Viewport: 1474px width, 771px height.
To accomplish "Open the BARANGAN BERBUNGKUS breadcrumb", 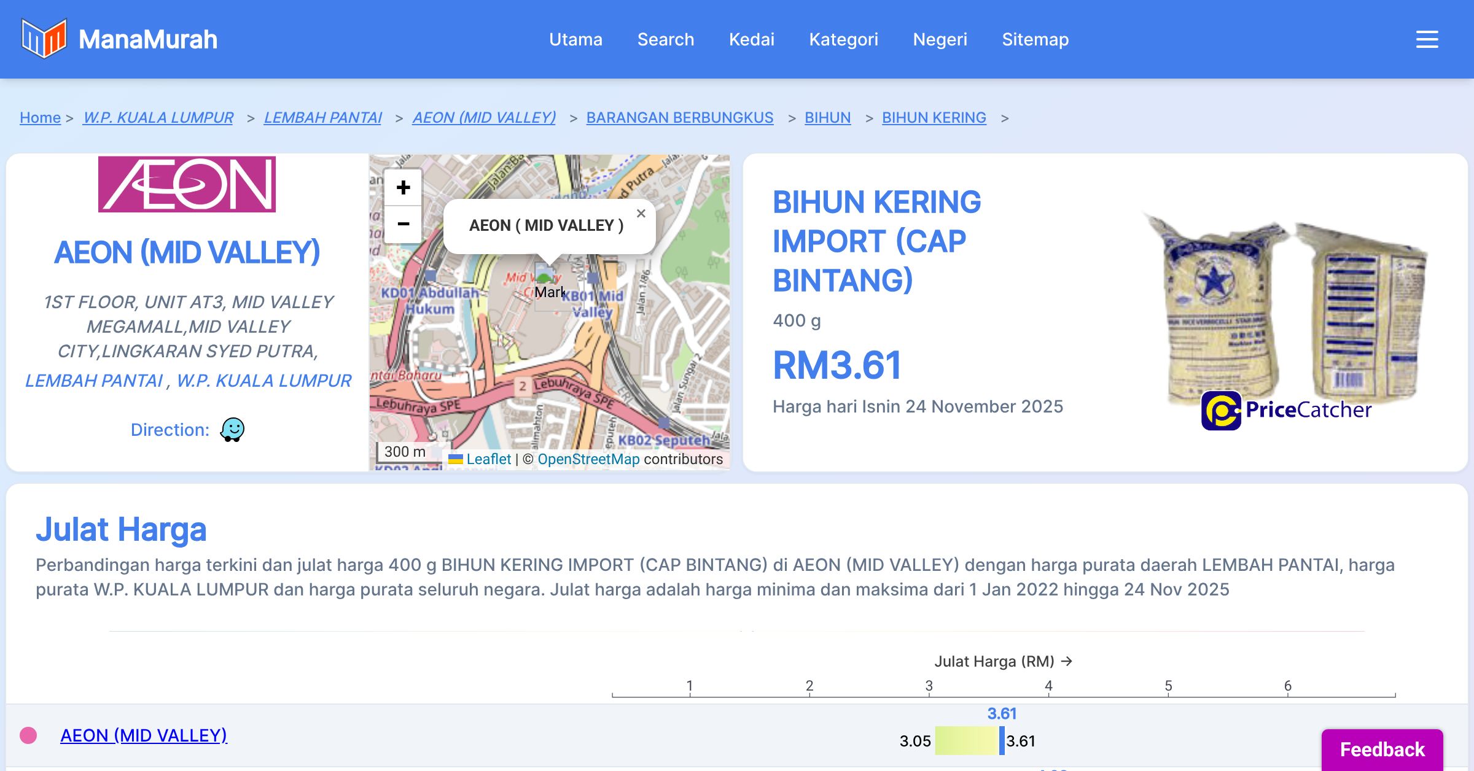I will click(x=679, y=117).
